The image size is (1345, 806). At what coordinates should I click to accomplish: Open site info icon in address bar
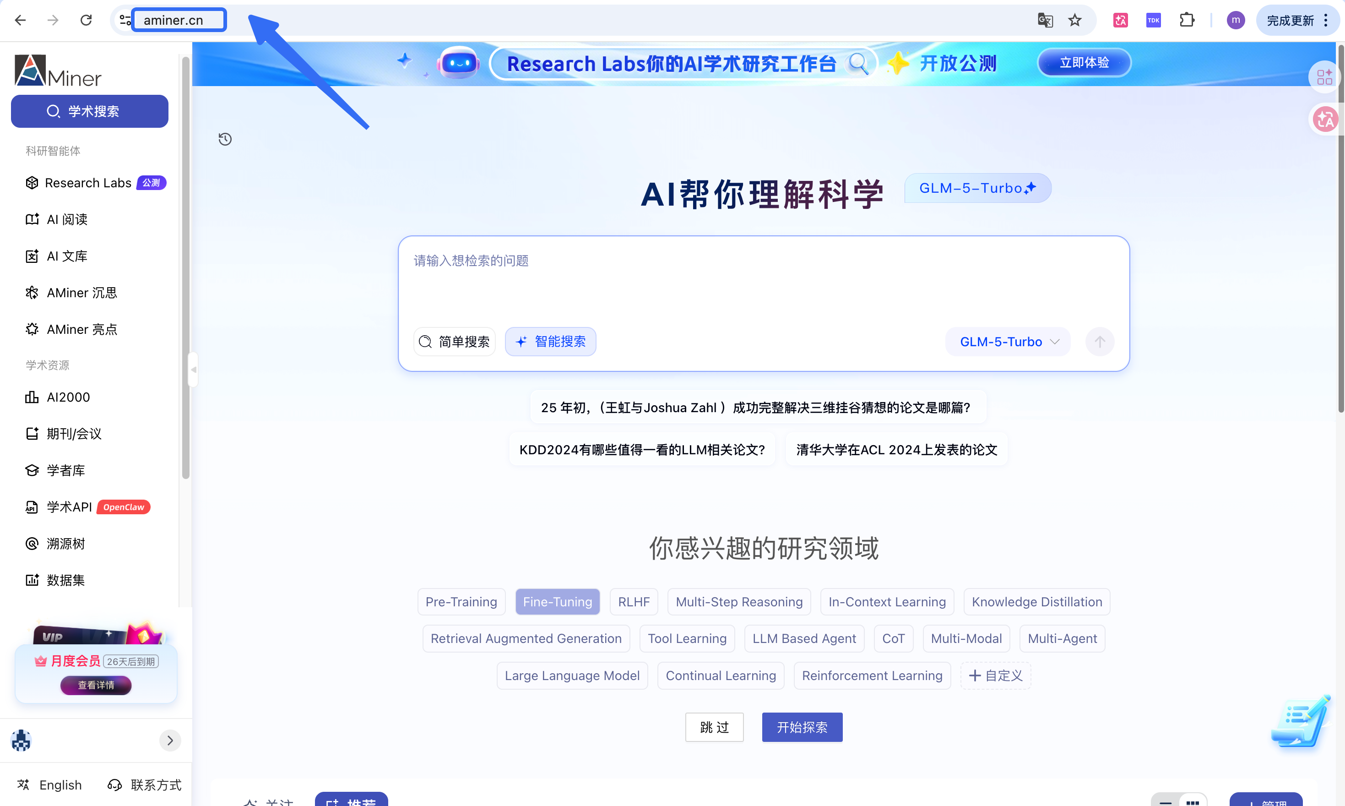click(125, 20)
